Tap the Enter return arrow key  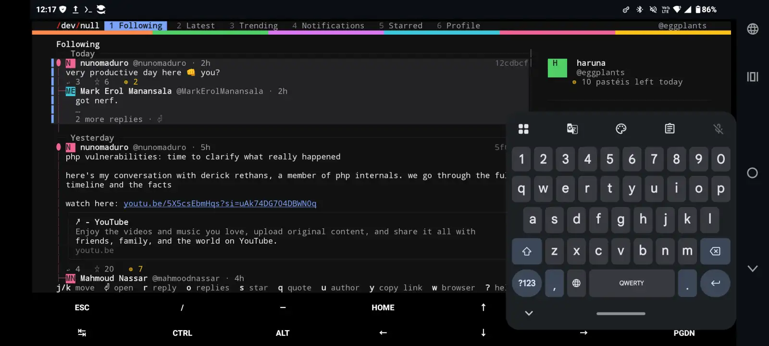coord(715,283)
